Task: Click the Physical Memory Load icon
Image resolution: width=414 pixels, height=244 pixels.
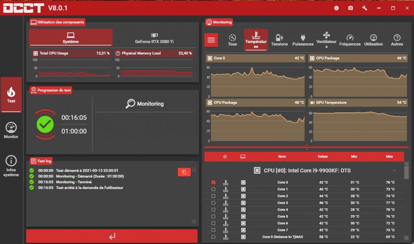Action: pos(118,53)
